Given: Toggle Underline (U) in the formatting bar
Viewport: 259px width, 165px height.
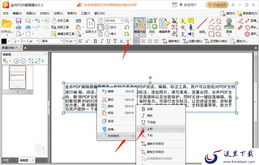Looking at the screenshot, I should click(x=108, y=41).
